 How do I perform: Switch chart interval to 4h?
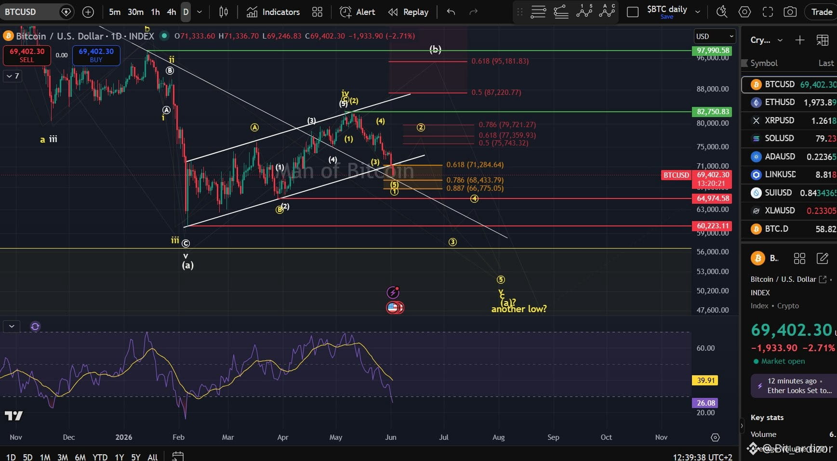coord(171,12)
